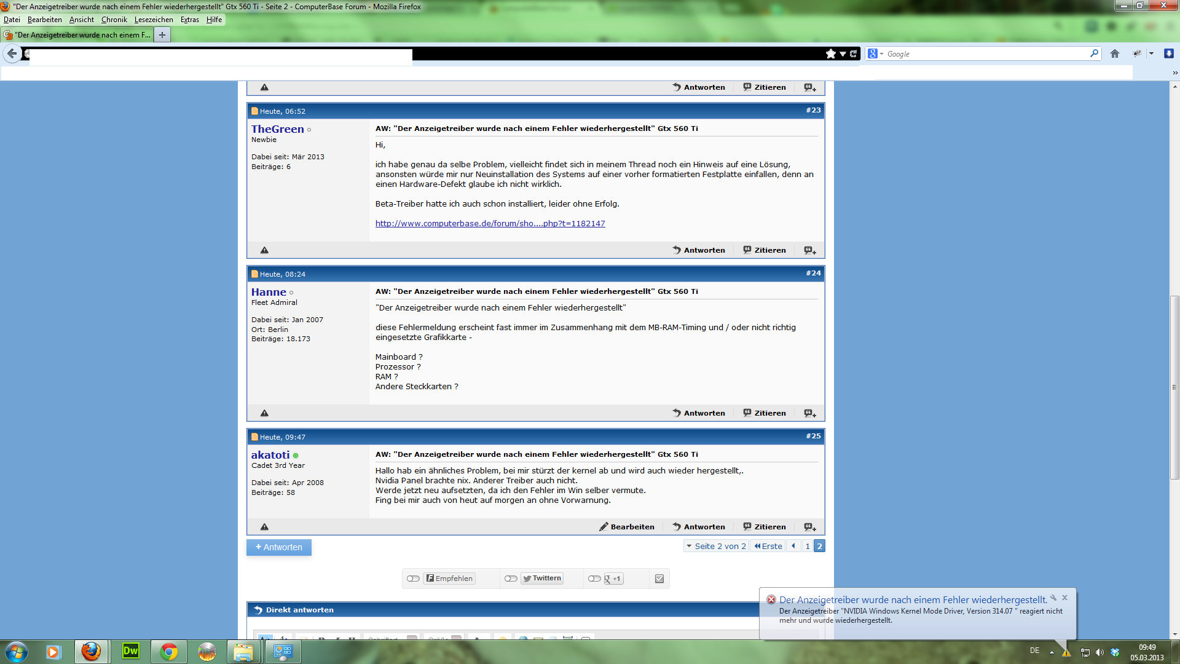The image size is (1180, 664).
Task: Enable the Google +1 toggle
Action: pos(594,579)
